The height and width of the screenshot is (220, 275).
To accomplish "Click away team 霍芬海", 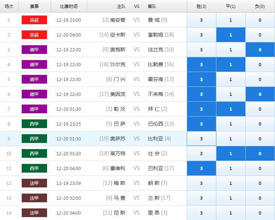I will (155, 79).
